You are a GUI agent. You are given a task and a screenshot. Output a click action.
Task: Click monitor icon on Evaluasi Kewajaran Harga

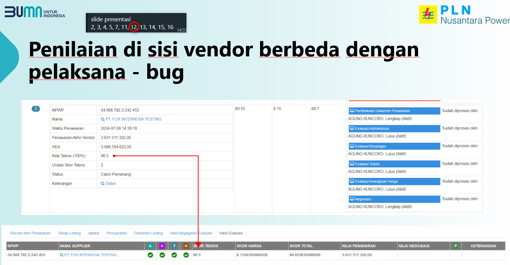(352, 181)
